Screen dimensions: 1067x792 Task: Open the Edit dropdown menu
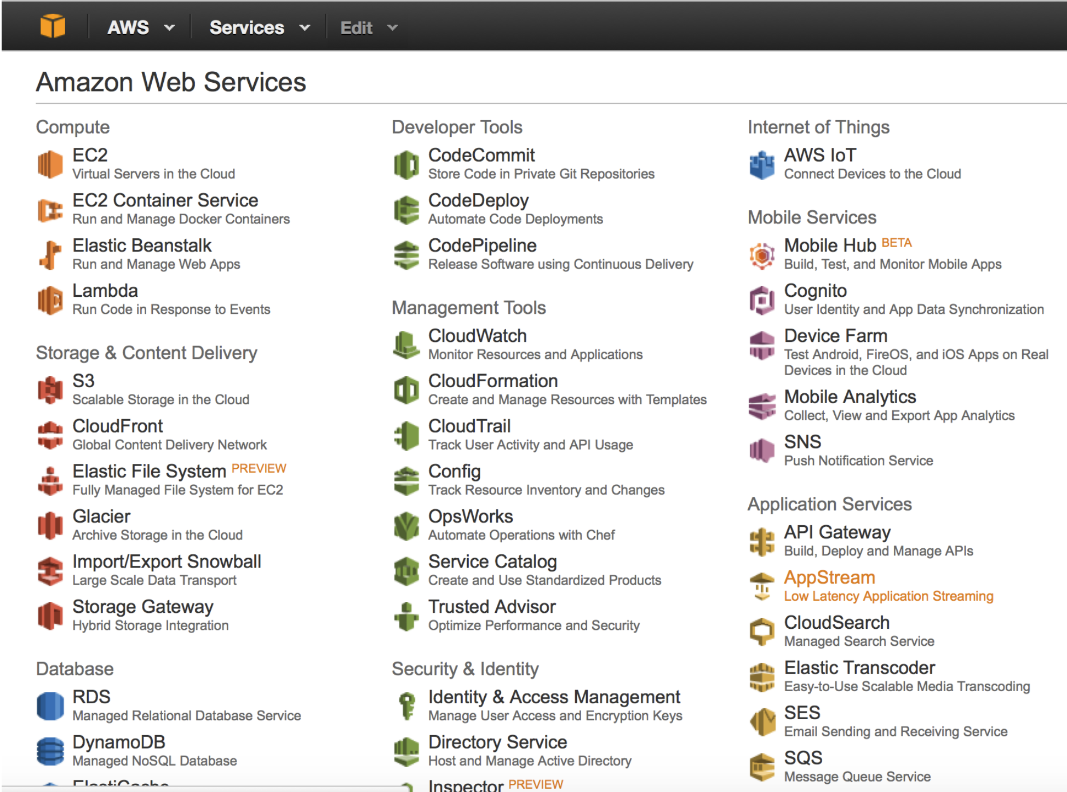369,27
